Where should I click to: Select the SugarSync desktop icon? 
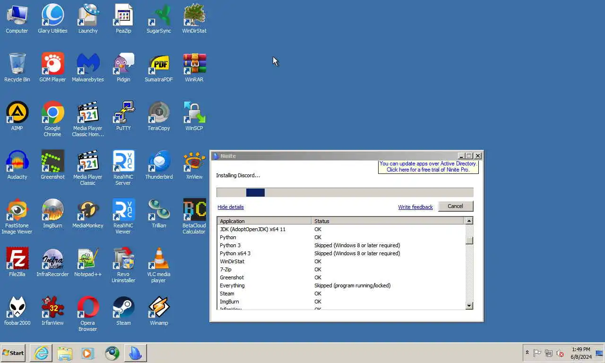click(159, 19)
